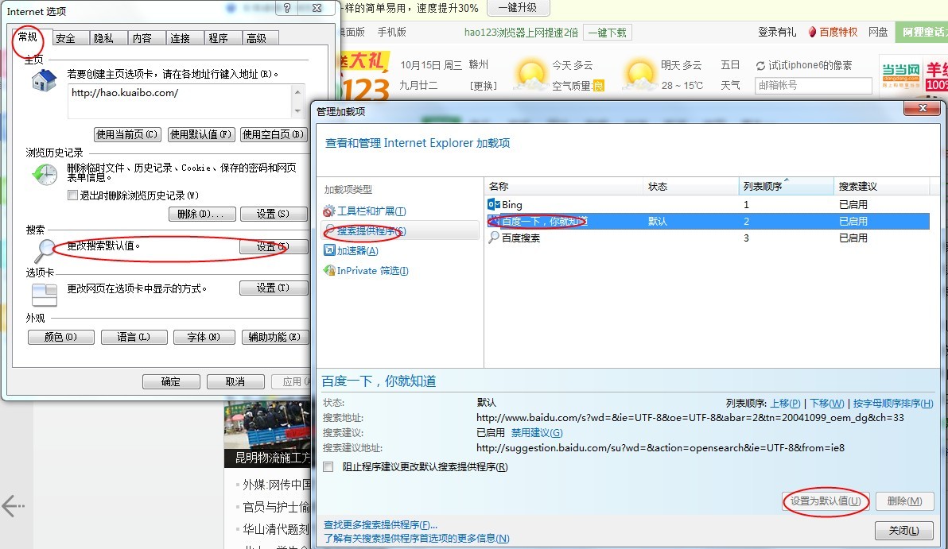Click the homepage box scroll down arrow
Viewport: 948px width, 549px height.
tap(297, 111)
